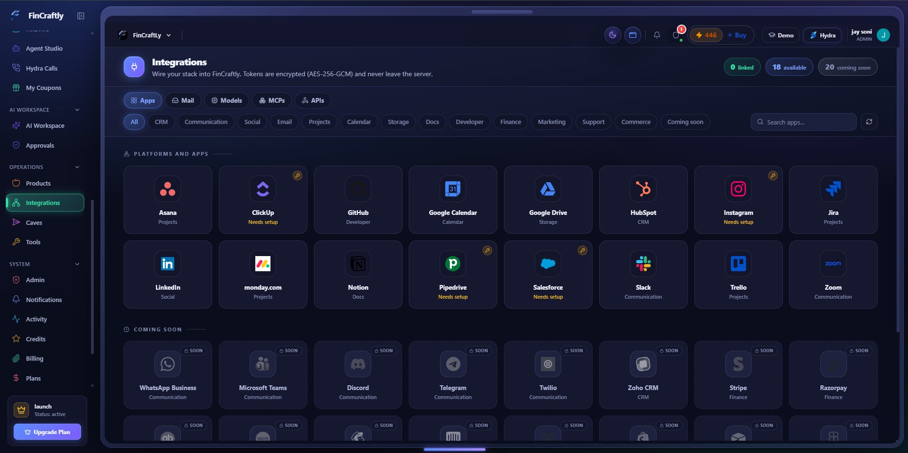Switch to the APIs tab
This screenshot has height=453, width=908.
(x=313, y=100)
